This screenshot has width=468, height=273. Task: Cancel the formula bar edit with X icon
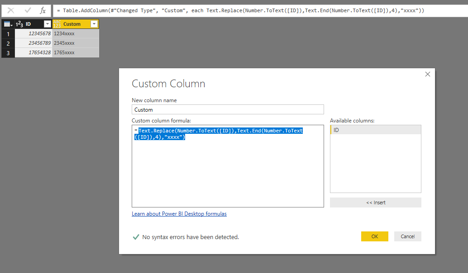(x=11, y=10)
